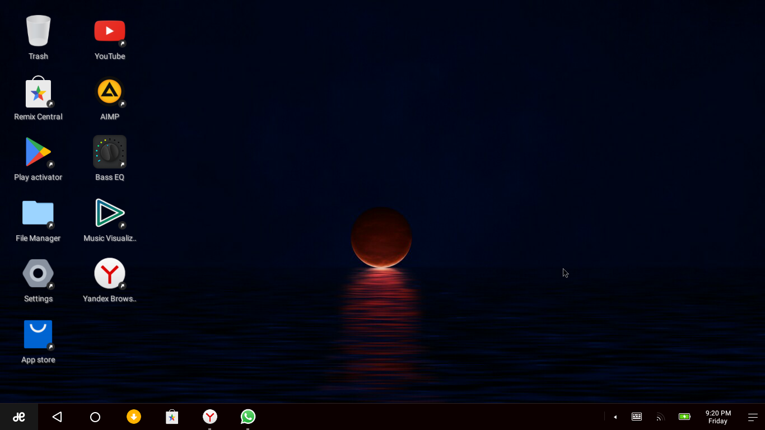Launch the Bass EQ app
The height and width of the screenshot is (430, 765).
click(110, 152)
